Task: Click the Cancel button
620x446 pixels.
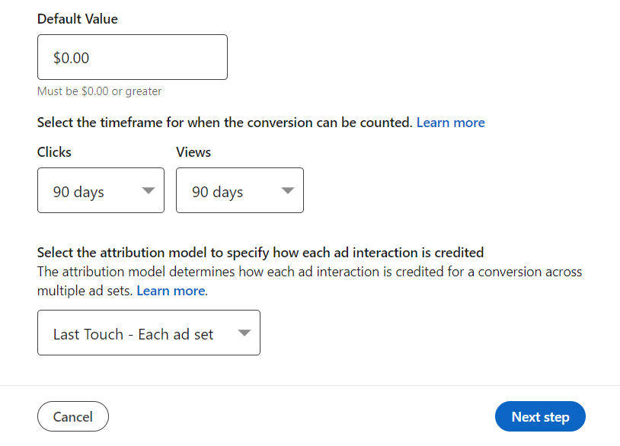Action: [x=73, y=416]
